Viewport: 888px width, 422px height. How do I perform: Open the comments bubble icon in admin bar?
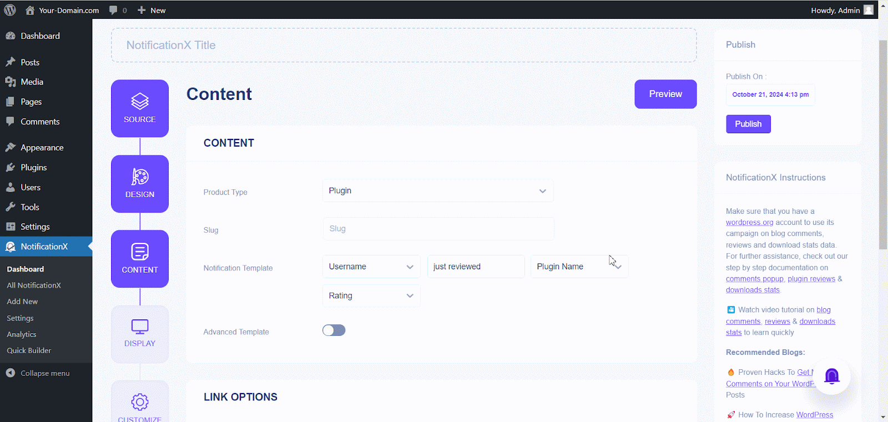(x=113, y=10)
